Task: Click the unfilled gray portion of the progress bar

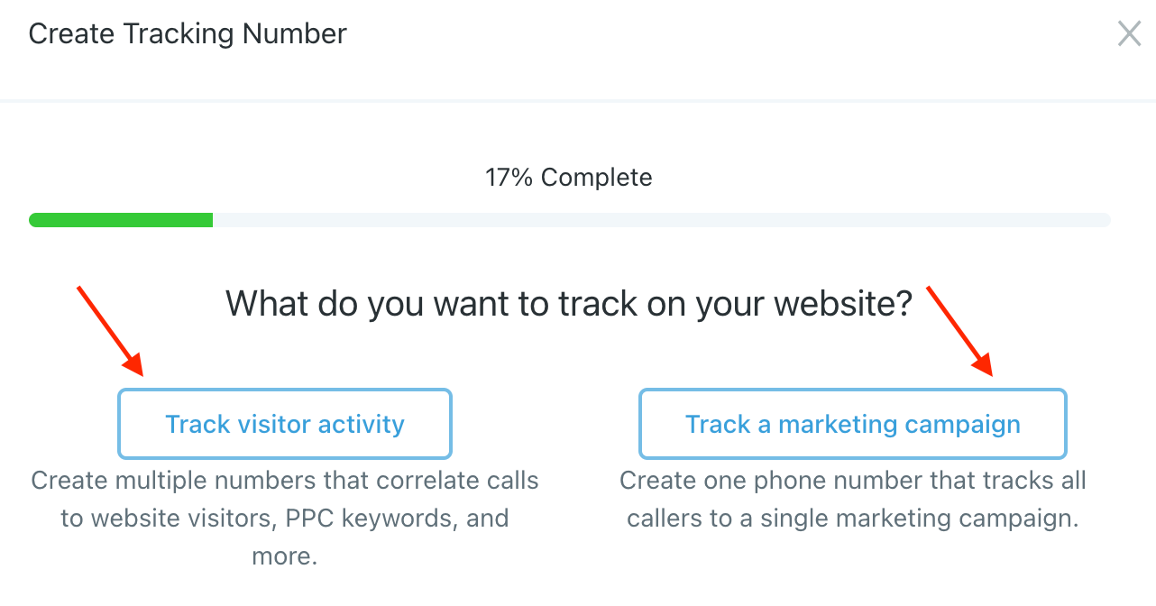Action: click(x=660, y=220)
